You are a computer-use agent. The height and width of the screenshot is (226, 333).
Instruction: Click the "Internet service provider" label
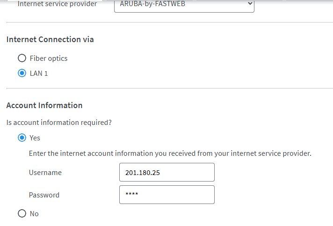click(x=57, y=4)
